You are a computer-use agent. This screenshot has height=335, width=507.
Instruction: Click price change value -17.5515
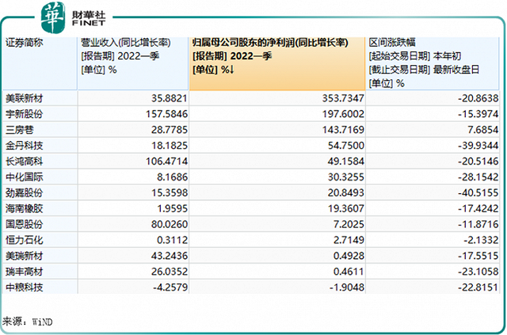coord(478,256)
